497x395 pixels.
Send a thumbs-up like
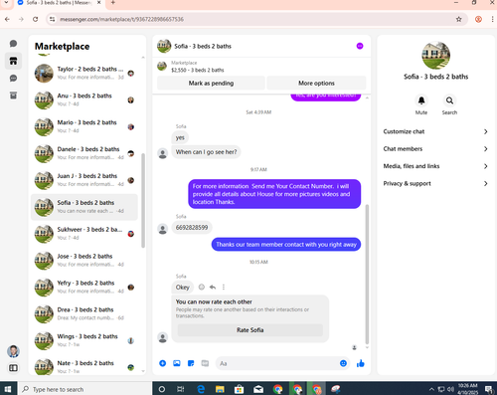361,363
